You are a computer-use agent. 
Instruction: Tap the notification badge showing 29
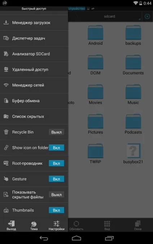(5, 3)
